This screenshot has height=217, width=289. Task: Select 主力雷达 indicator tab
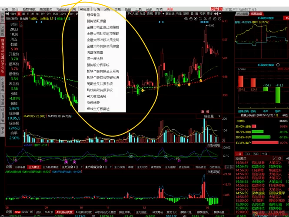tap(34, 167)
